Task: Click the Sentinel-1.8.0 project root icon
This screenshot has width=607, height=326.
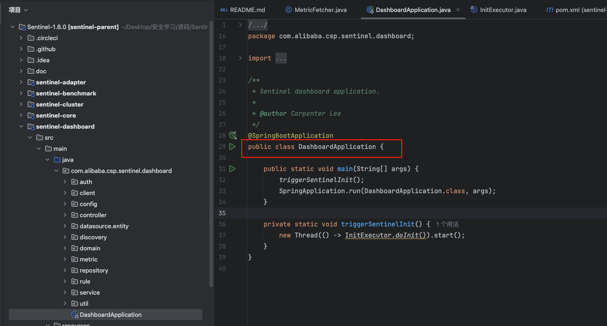Action: click(22, 27)
